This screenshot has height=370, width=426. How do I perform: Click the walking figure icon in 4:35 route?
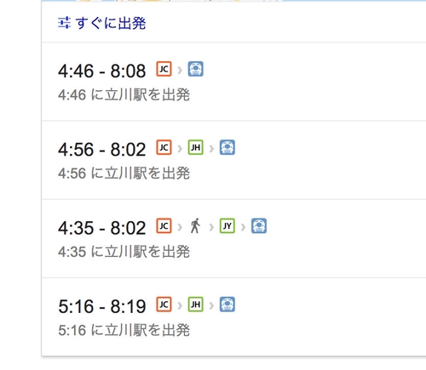(195, 226)
